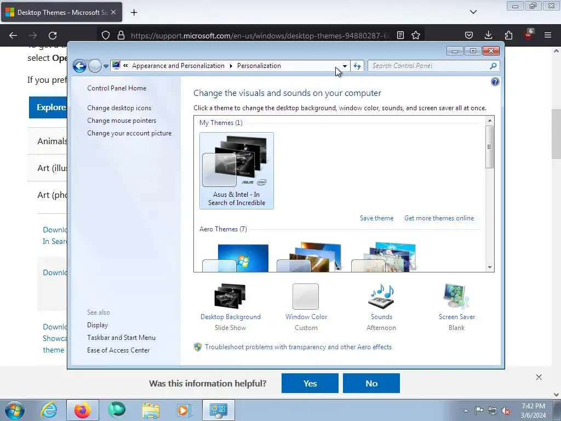The height and width of the screenshot is (421, 561).
Task: Open Screen Saver settings icon
Action: pos(456,296)
